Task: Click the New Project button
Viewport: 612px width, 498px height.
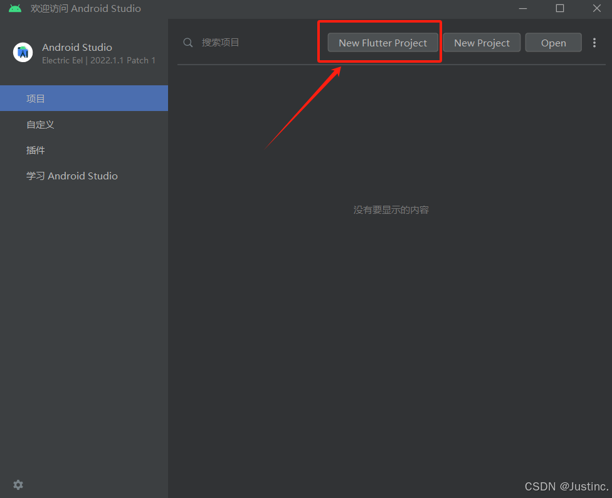Action: point(482,43)
